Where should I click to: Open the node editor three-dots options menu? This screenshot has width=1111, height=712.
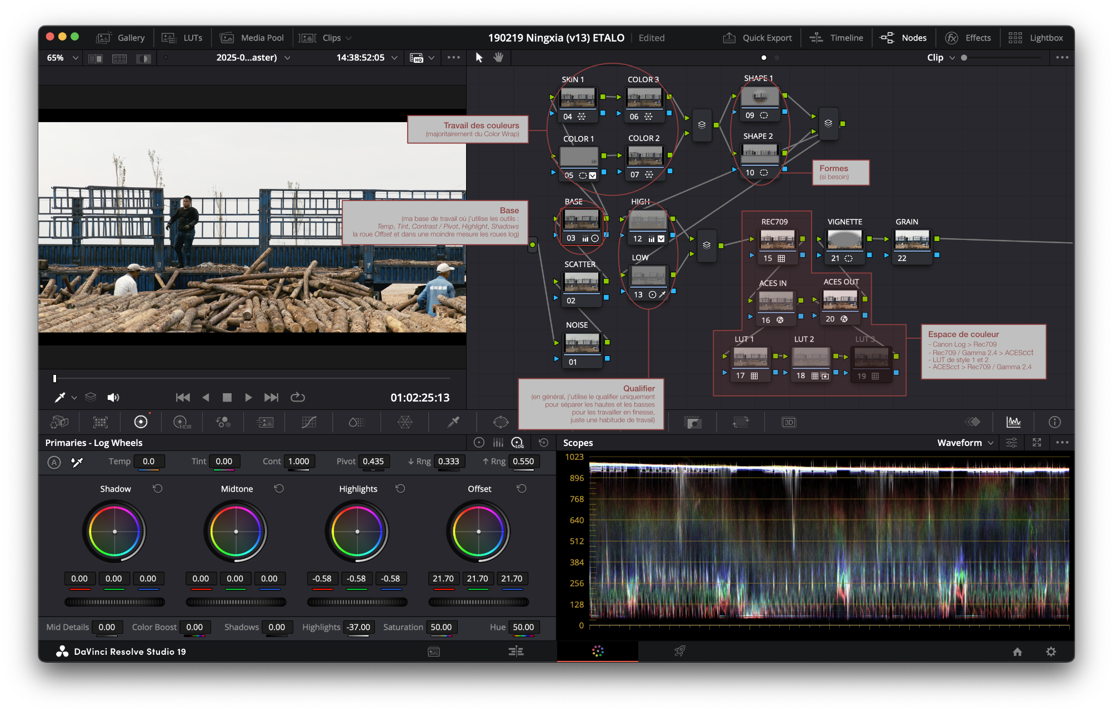click(x=1062, y=58)
